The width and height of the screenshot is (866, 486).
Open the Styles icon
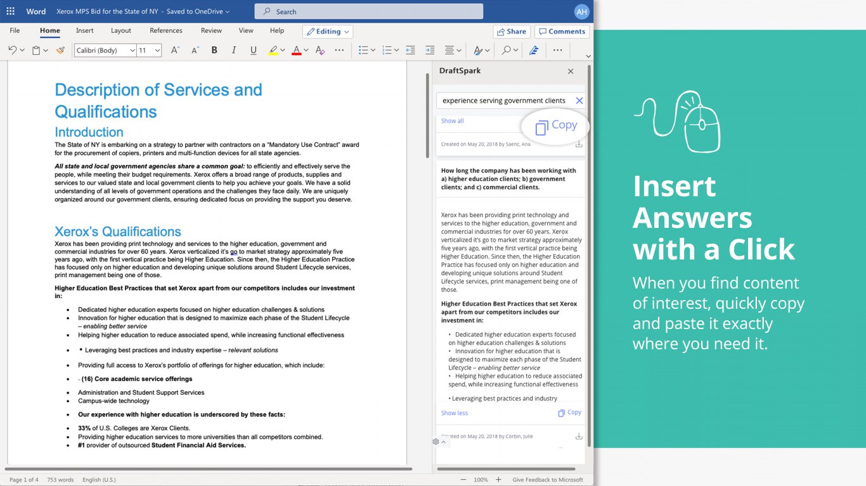(479, 50)
